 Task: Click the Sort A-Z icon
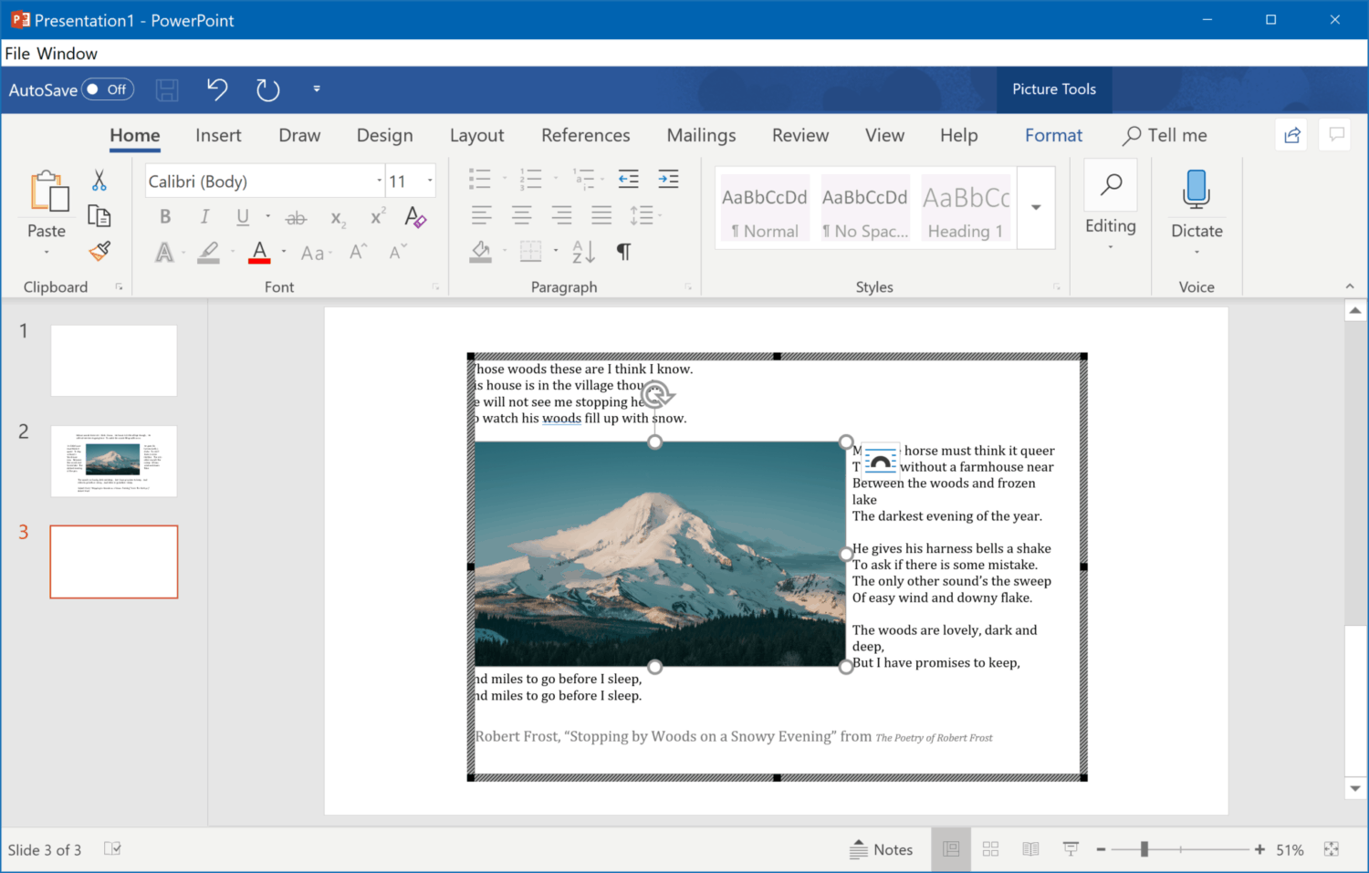click(583, 252)
